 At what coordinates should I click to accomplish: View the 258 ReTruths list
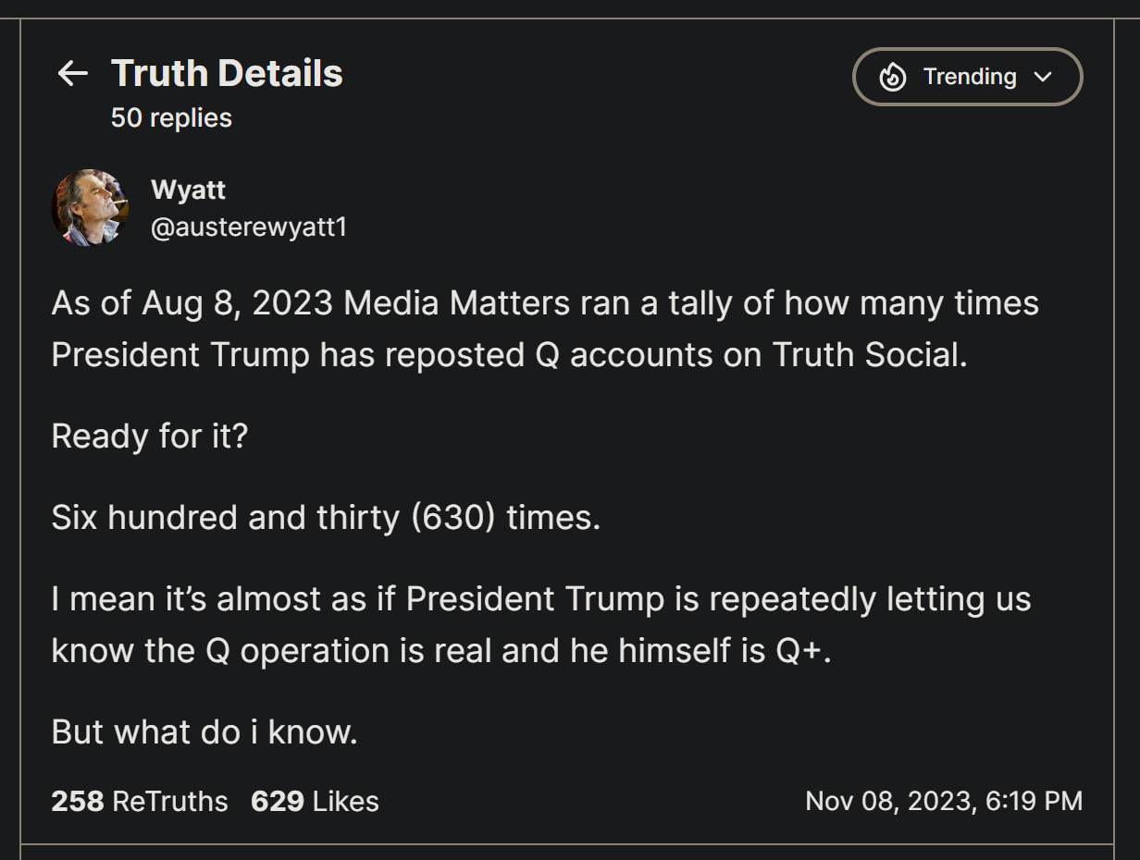[x=140, y=801]
